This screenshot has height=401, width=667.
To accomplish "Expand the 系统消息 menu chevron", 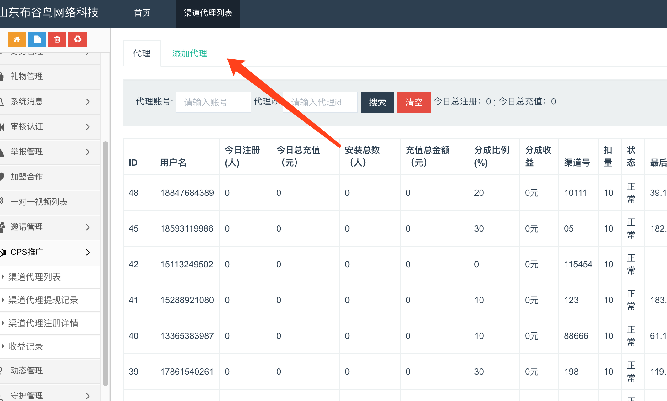I will [88, 102].
